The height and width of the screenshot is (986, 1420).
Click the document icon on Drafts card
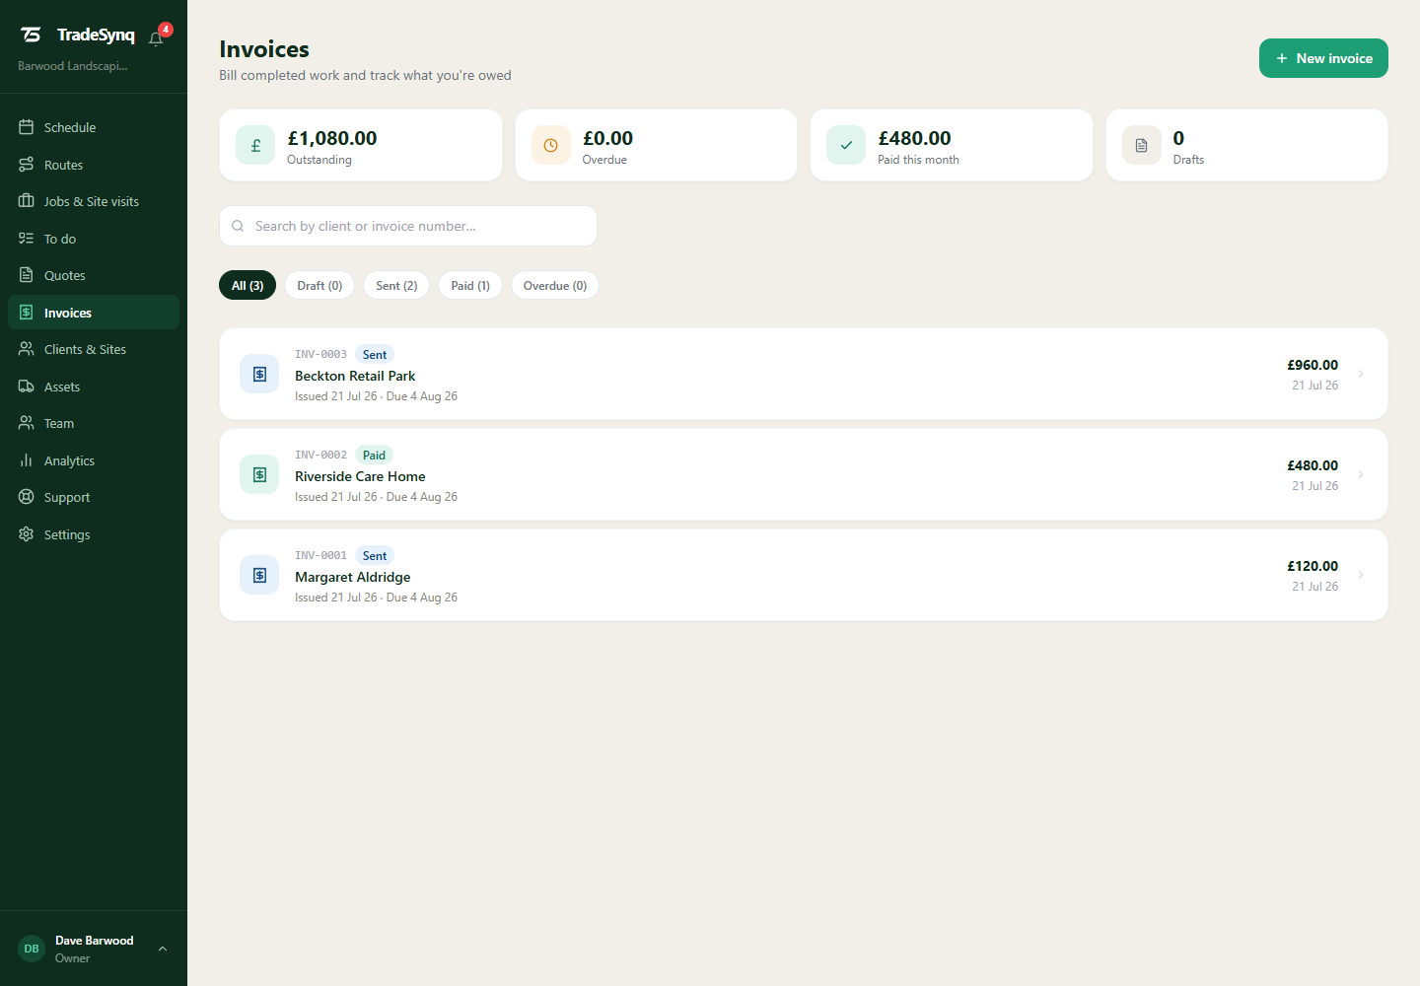tap(1142, 145)
